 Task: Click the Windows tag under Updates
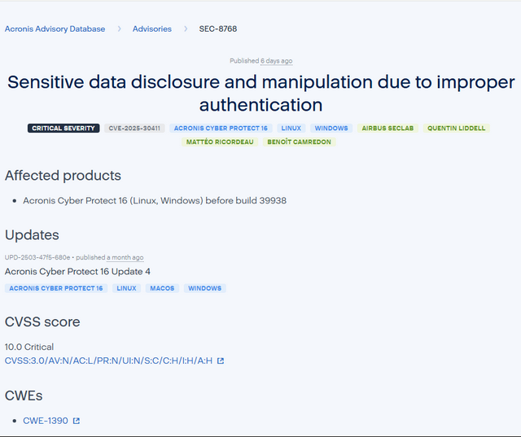[204, 288]
